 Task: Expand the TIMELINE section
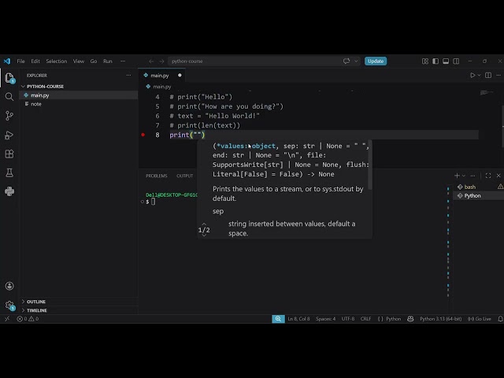37,310
